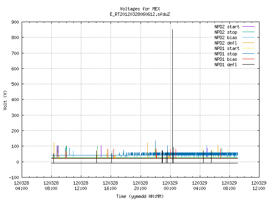Click the 'NPD2 defl' legend label
This screenshot has height=200, width=267.
(226, 43)
